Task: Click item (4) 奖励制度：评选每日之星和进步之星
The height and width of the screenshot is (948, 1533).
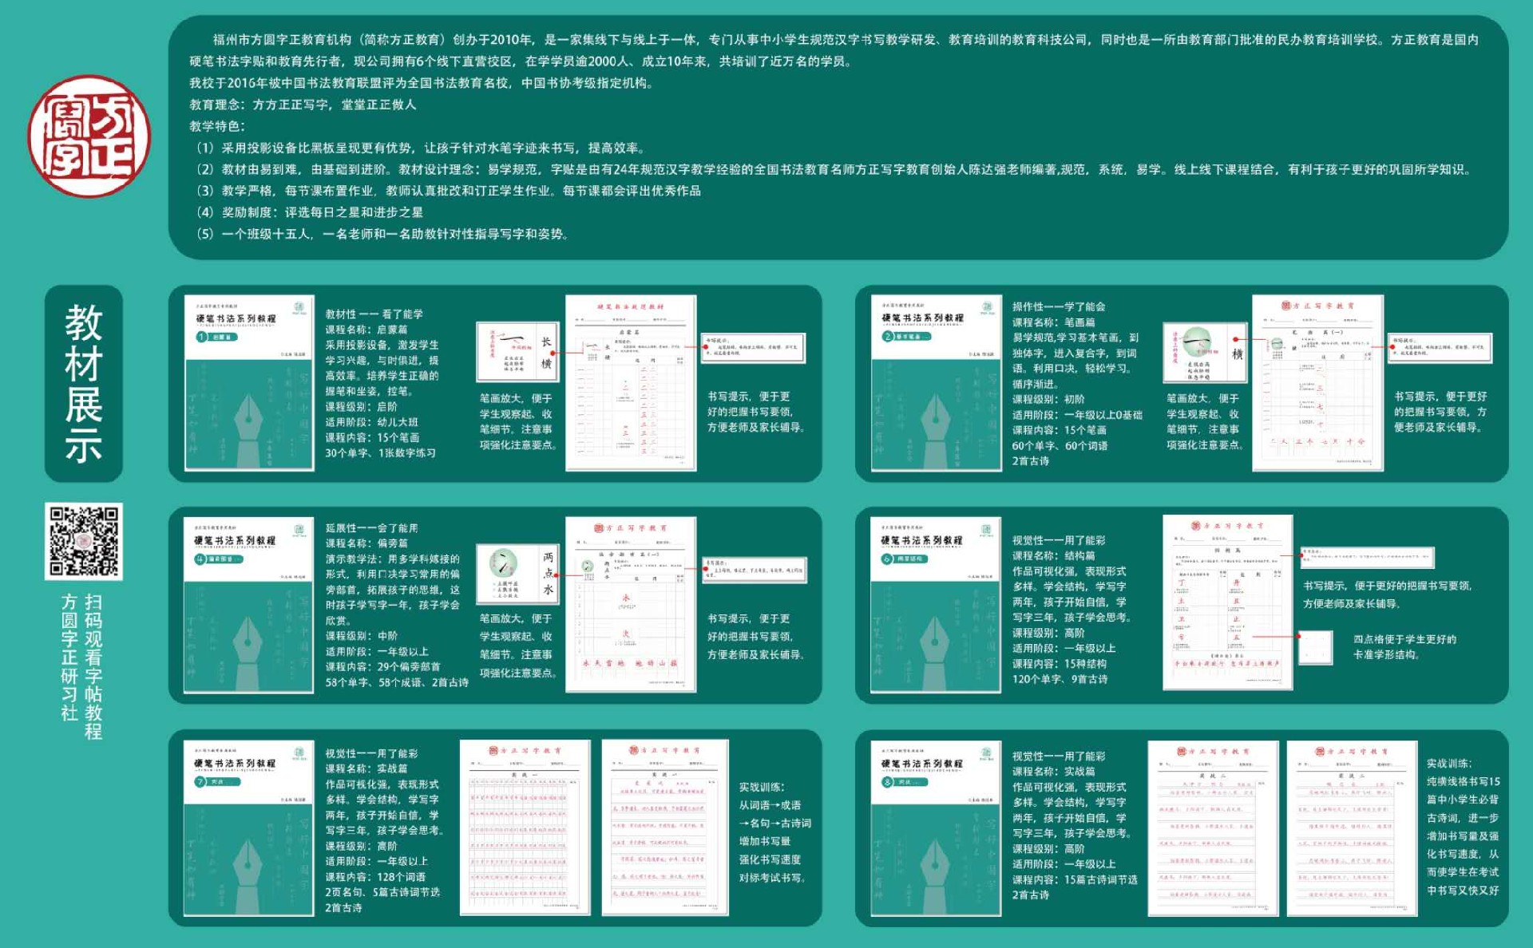Action: [310, 212]
